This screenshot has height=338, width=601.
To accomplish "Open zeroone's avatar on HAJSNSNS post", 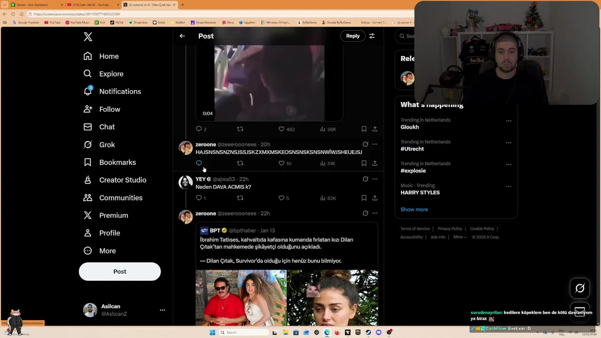I will (x=185, y=148).
